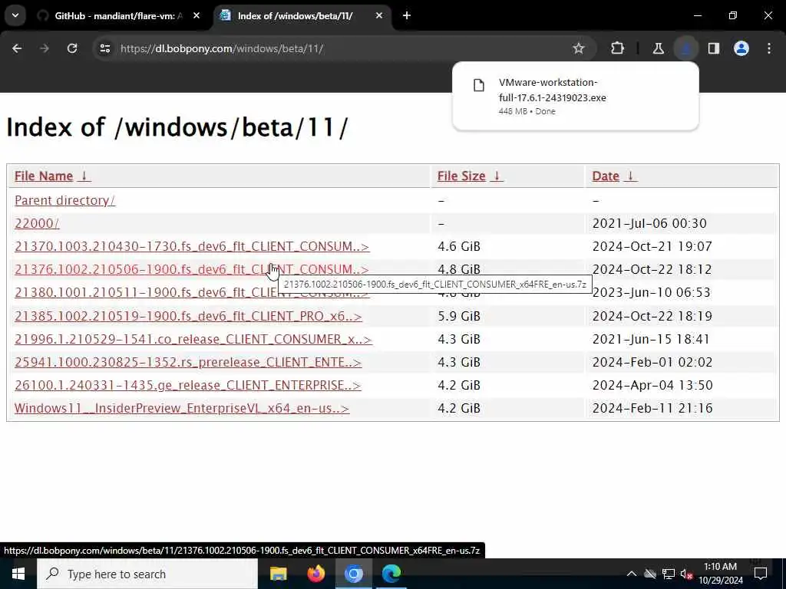Image resolution: width=786 pixels, height=589 pixels.
Task: Download the 26100.1 ge_release ENTERPRISE file
Action: 187,385
